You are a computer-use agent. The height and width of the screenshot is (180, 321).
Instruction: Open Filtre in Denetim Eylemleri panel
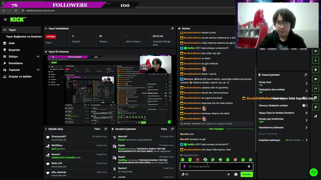point(164,129)
